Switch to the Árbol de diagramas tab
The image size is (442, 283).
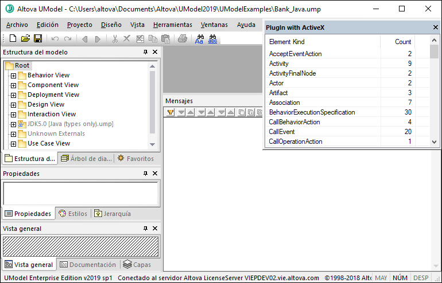[86, 159]
